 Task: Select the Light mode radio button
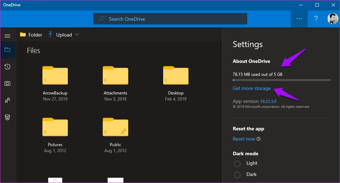(x=237, y=164)
